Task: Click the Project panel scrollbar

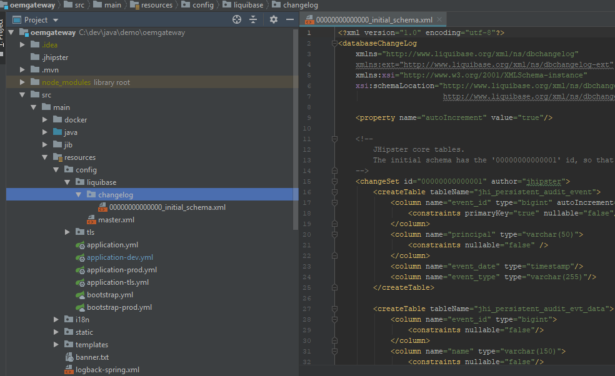Action: (296, 129)
